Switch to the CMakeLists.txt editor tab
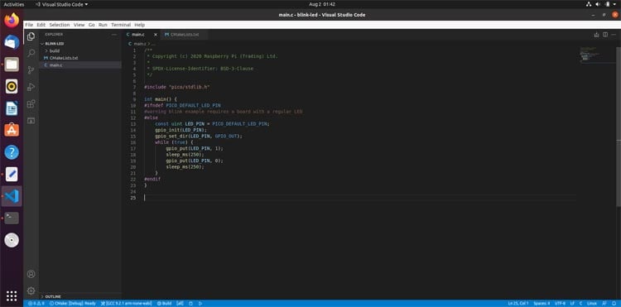 185,35
